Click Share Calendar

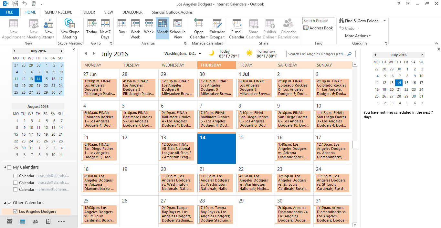[x=254, y=29]
